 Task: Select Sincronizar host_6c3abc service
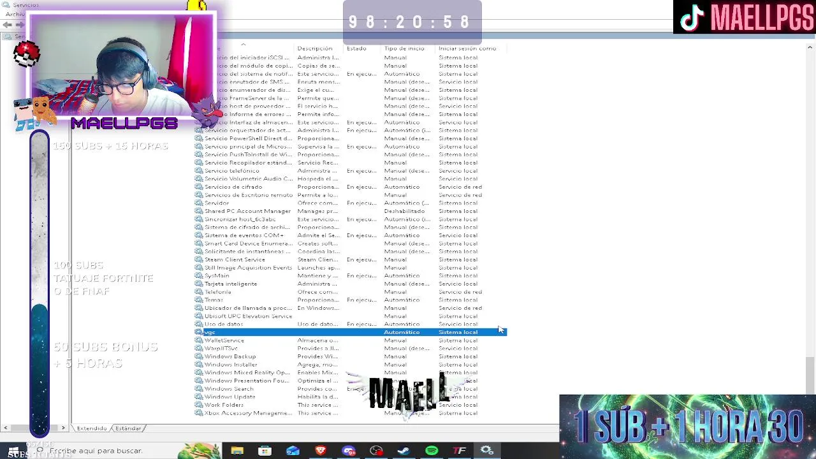[351, 219]
